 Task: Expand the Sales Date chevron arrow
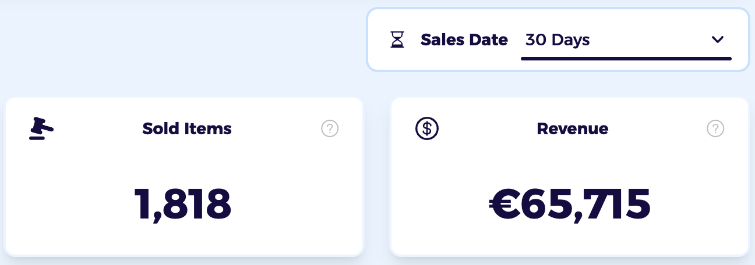point(717,40)
